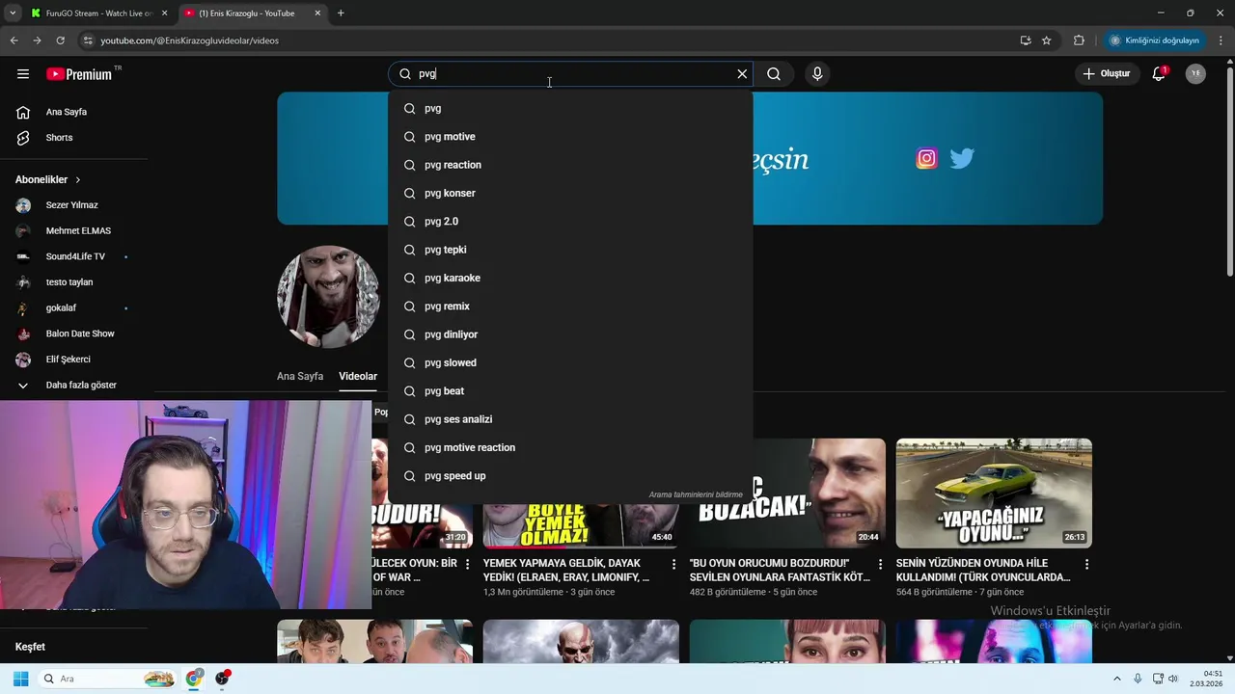The image size is (1235, 694).
Task: Open video title 'SENİN YÜZÜNDEN OYUNDA HİLE KULLANDIM'
Action: [x=983, y=570]
